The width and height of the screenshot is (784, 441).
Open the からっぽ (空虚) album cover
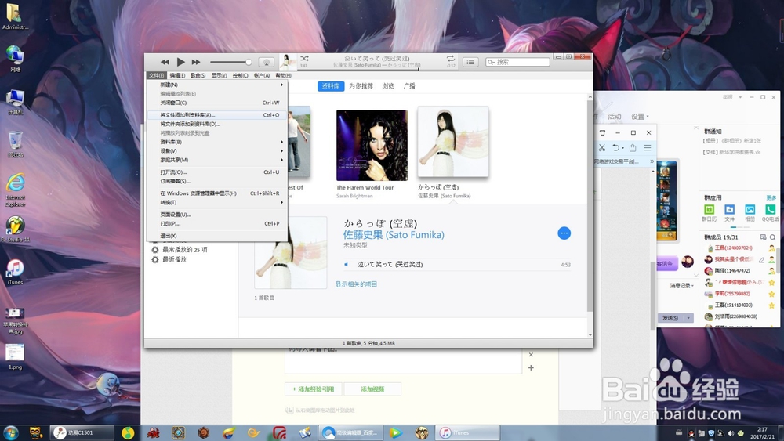tap(453, 141)
